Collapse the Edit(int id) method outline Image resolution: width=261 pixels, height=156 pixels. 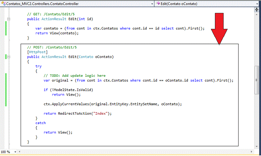[9, 19]
